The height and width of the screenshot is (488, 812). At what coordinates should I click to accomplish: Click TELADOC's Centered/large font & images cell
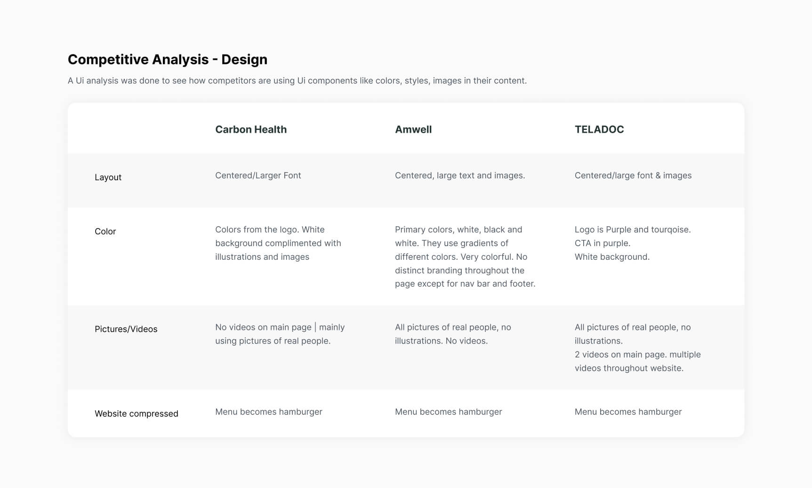(633, 176)
